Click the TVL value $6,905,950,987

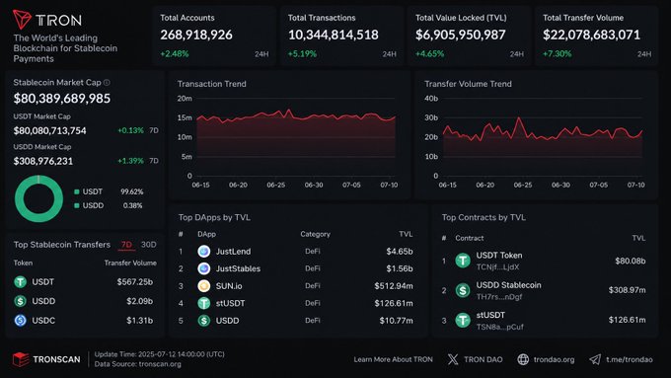tap(461, 35)
